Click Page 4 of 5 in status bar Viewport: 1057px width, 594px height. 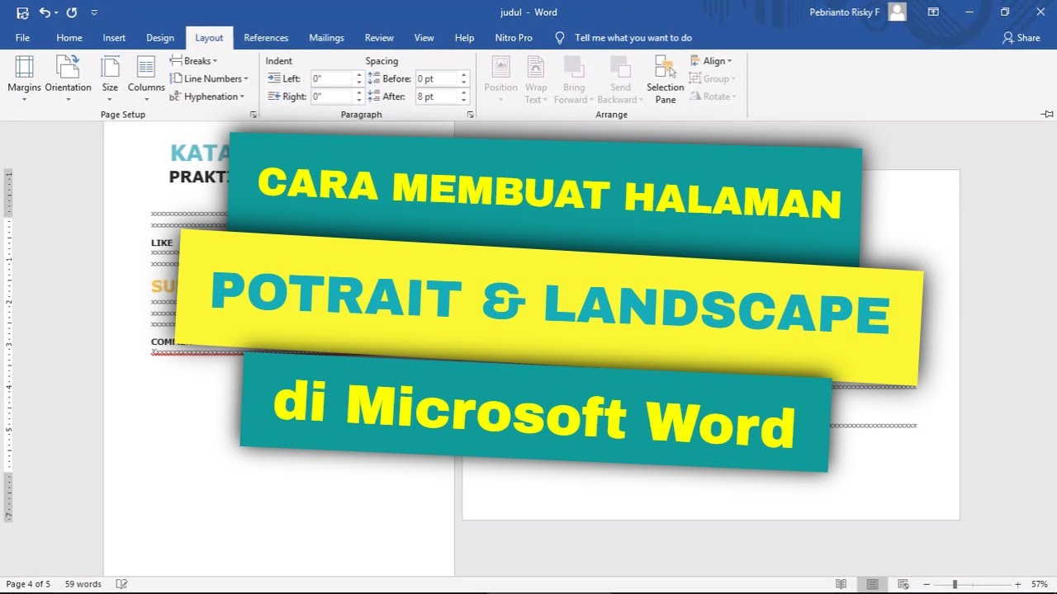tap(28, 584)
